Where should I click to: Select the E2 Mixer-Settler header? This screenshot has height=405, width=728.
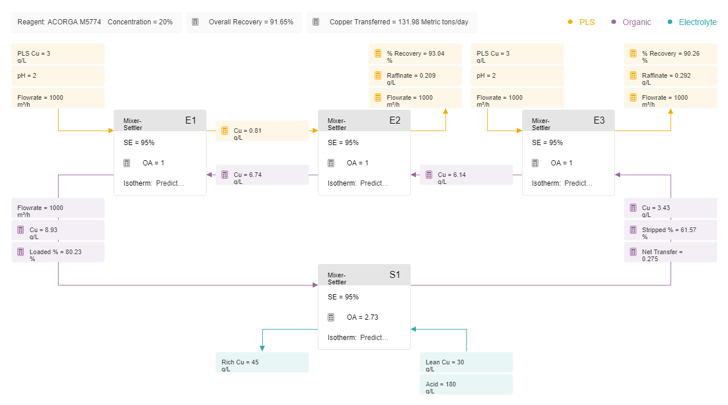click(x=364, y=121)
